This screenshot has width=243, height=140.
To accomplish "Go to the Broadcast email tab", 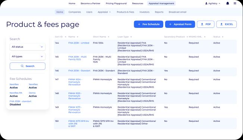I will click(x=178, y=12).
